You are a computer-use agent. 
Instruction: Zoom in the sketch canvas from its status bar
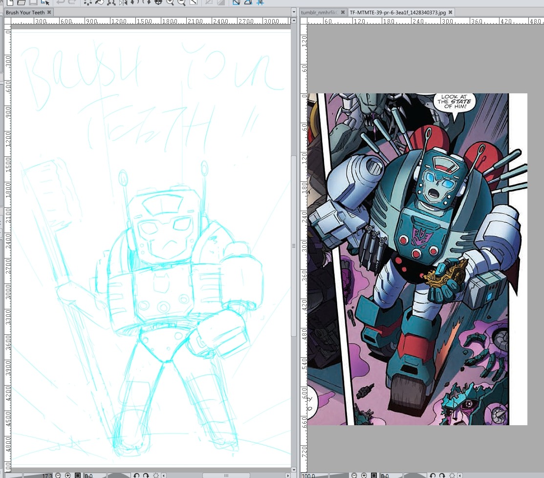(x=67, y=475)
